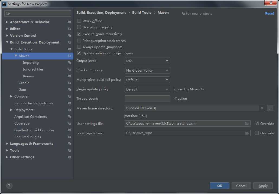Select Ignored Files settings page
The image size is (279, 194).
click(x=33, y=69)
